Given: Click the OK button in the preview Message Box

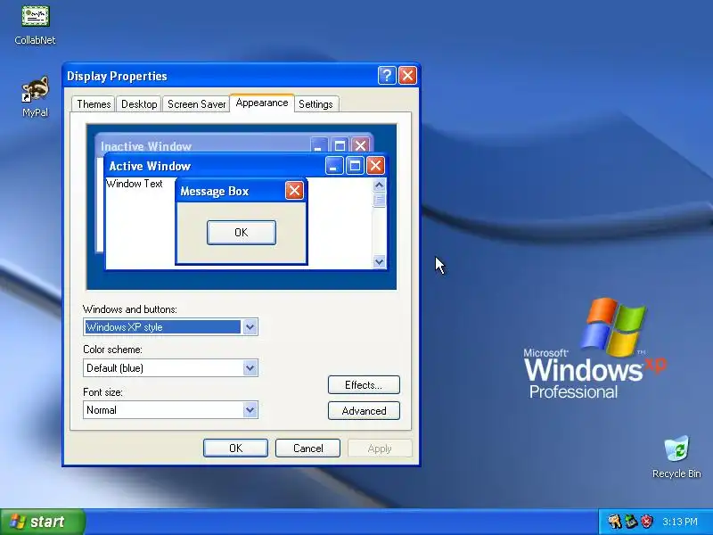Looking at the screenshot, I should [241, 233].
